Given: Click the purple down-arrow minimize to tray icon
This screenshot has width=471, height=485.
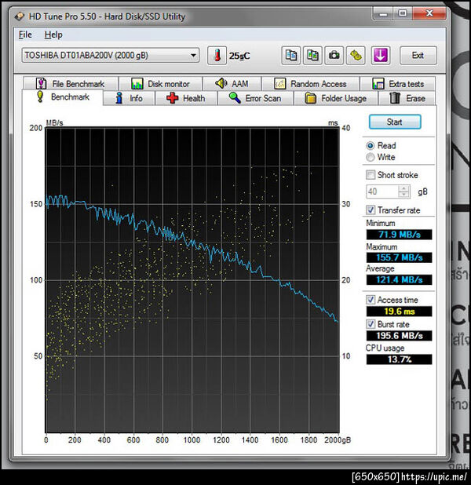Looking at the screenshot, I should pos(380,56).
